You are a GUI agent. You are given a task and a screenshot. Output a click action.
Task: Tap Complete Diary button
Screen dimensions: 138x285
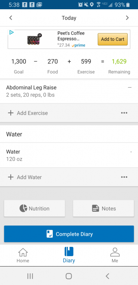tap(69, 234)
